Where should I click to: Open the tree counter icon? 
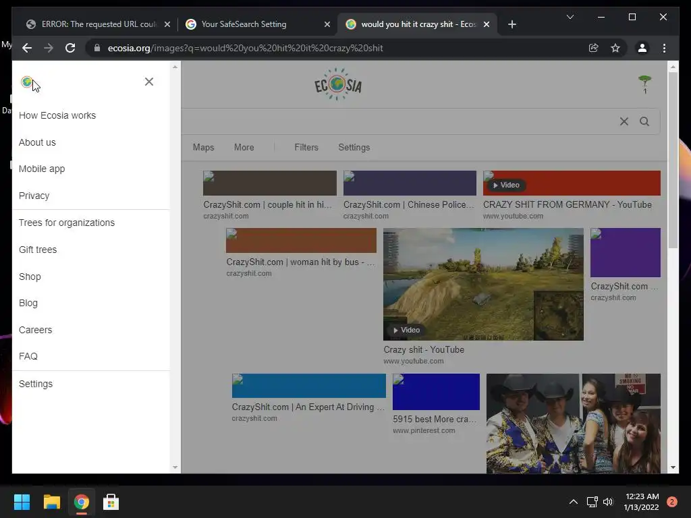(x=644, y=84)
